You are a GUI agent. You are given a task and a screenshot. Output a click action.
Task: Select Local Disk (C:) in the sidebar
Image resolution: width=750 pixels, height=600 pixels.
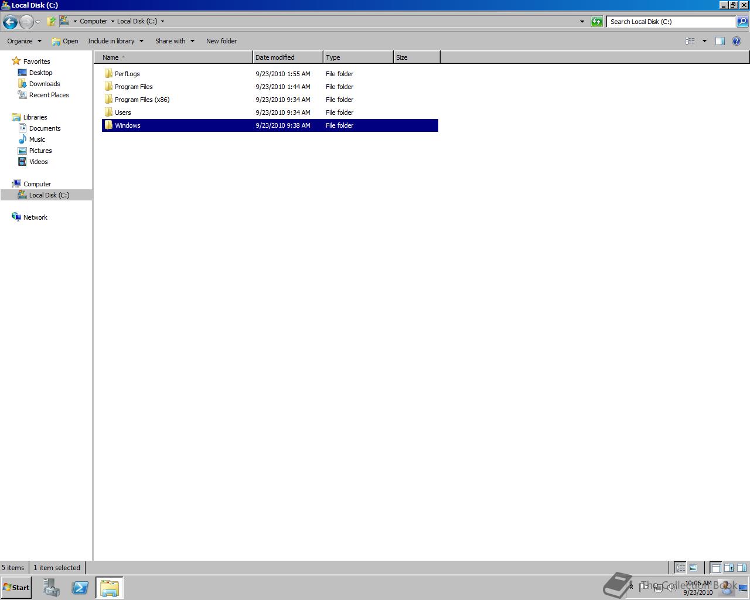43,195
